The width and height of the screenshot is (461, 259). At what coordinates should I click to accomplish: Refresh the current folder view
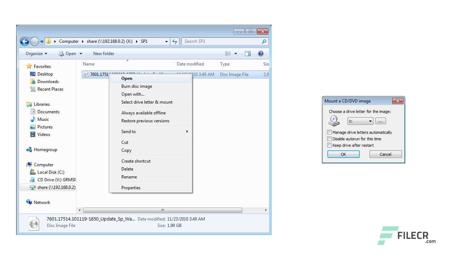175,41
